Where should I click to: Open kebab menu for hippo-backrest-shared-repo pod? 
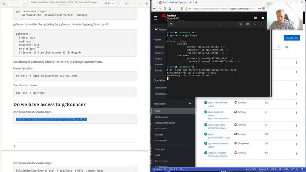tap(296, 113)
